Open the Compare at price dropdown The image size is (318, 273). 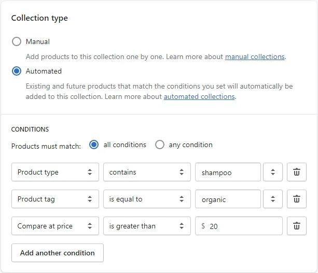click(55, 226)
